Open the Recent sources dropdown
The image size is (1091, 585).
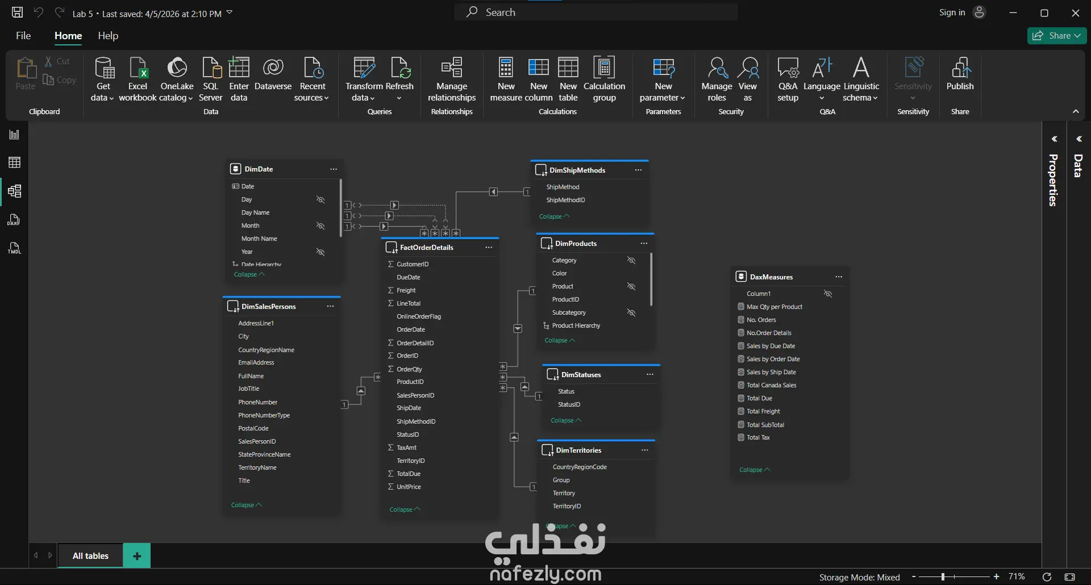click(x=312, y=80)
